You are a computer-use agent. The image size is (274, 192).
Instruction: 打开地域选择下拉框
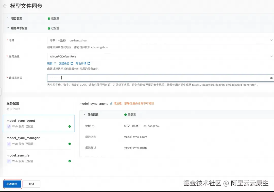click(271, 40)
